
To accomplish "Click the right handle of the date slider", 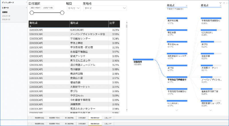I will tap(62, 13).
